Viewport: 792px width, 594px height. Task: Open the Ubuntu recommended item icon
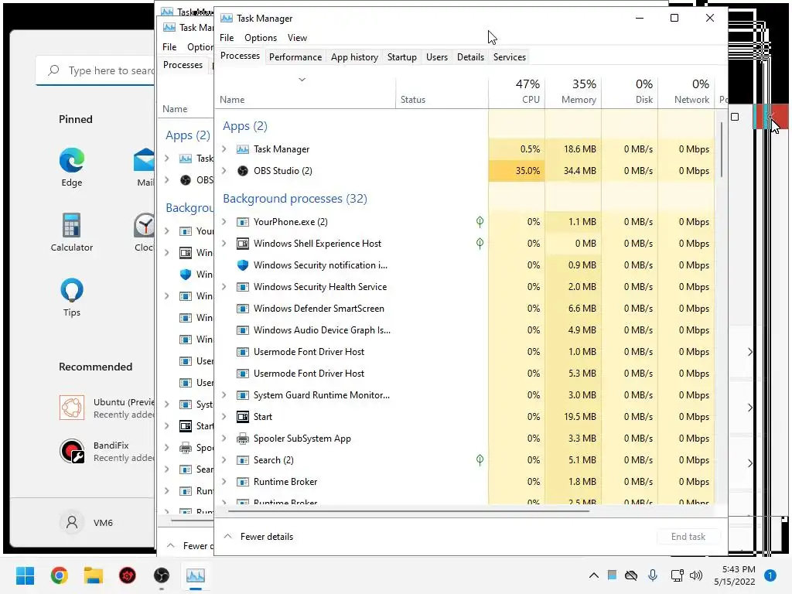72,408
